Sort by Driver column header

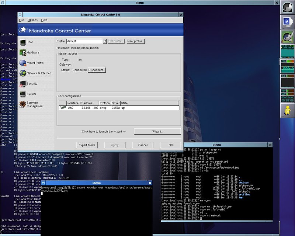pyautogui.click(x=116, y=103)
